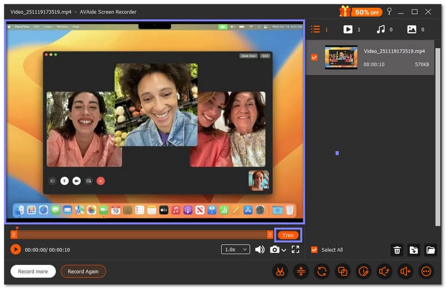
Task: Open the edit media metadata tool
Action: [363, 272]
